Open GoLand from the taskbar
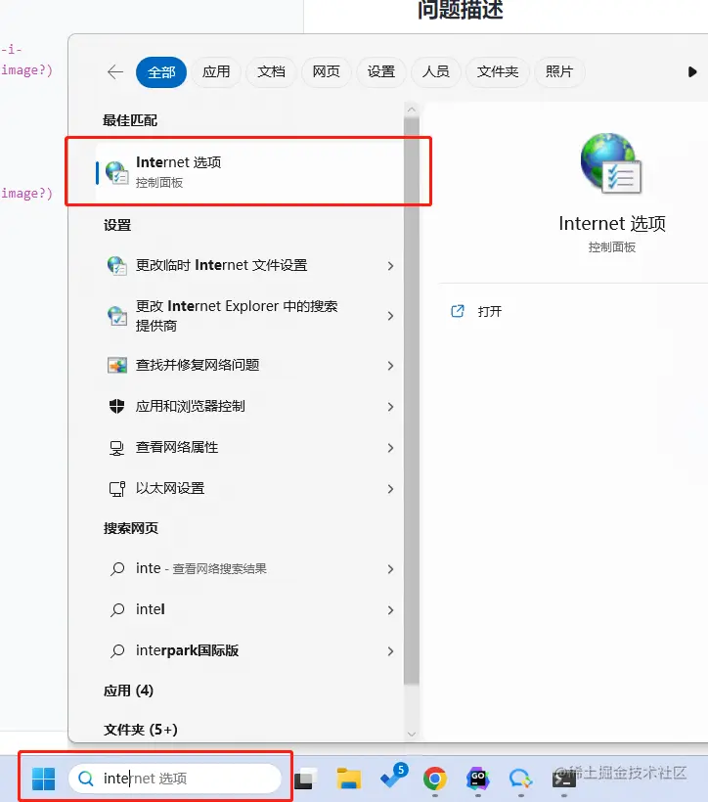Screen dimensions: 708x802 click(478, 779)
